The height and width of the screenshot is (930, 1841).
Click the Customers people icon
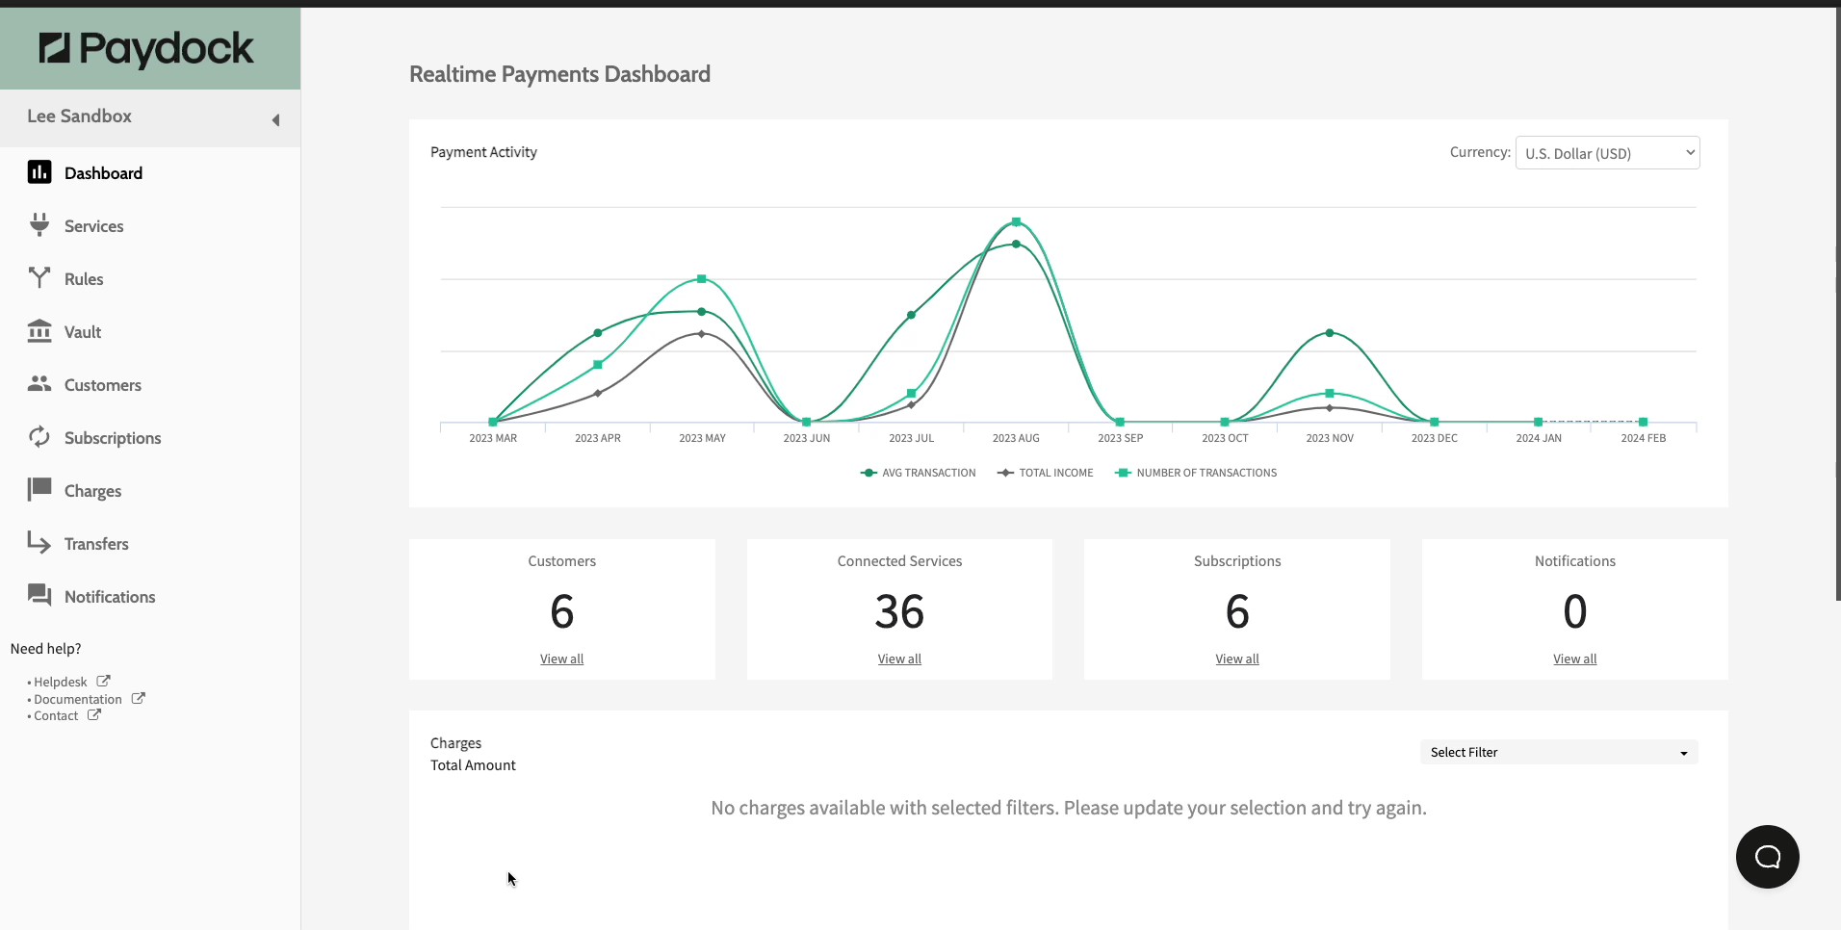[39, 384]
